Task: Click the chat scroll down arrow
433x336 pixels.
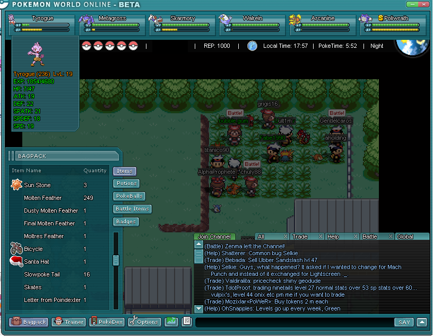Action: tap(198, 308)
